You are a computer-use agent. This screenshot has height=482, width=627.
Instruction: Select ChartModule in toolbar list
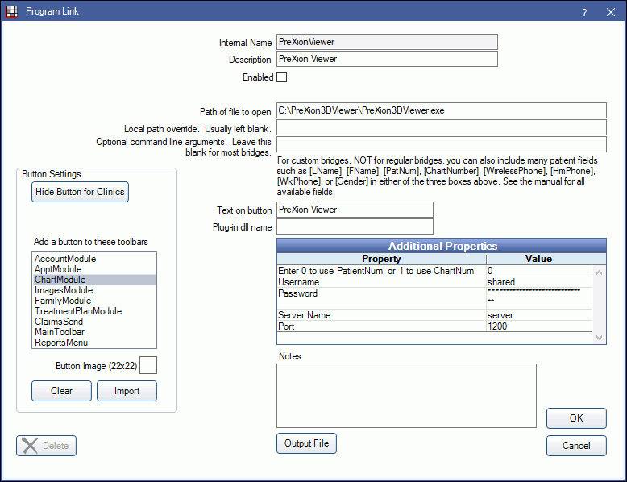94,280
